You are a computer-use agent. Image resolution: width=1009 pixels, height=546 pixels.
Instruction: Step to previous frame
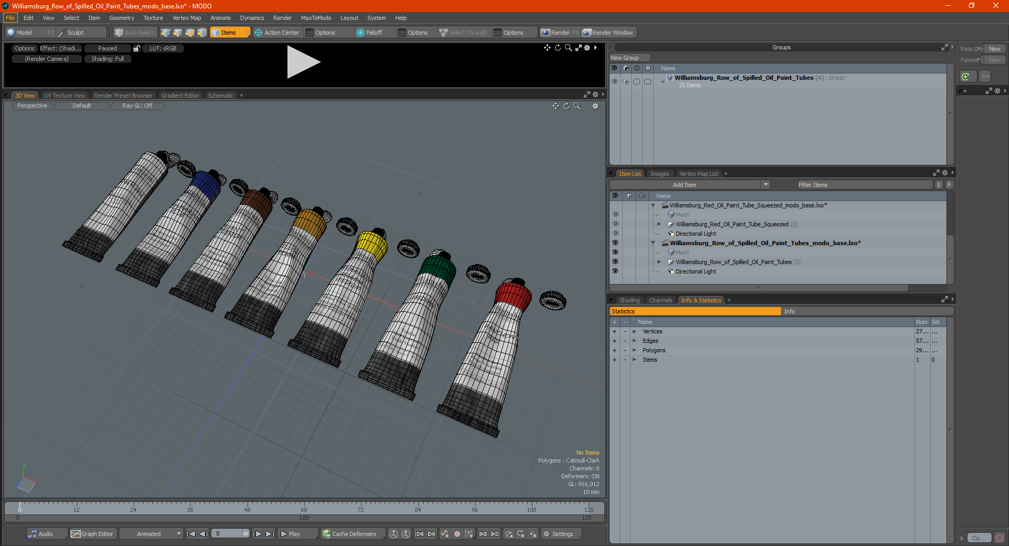(204, 534)
